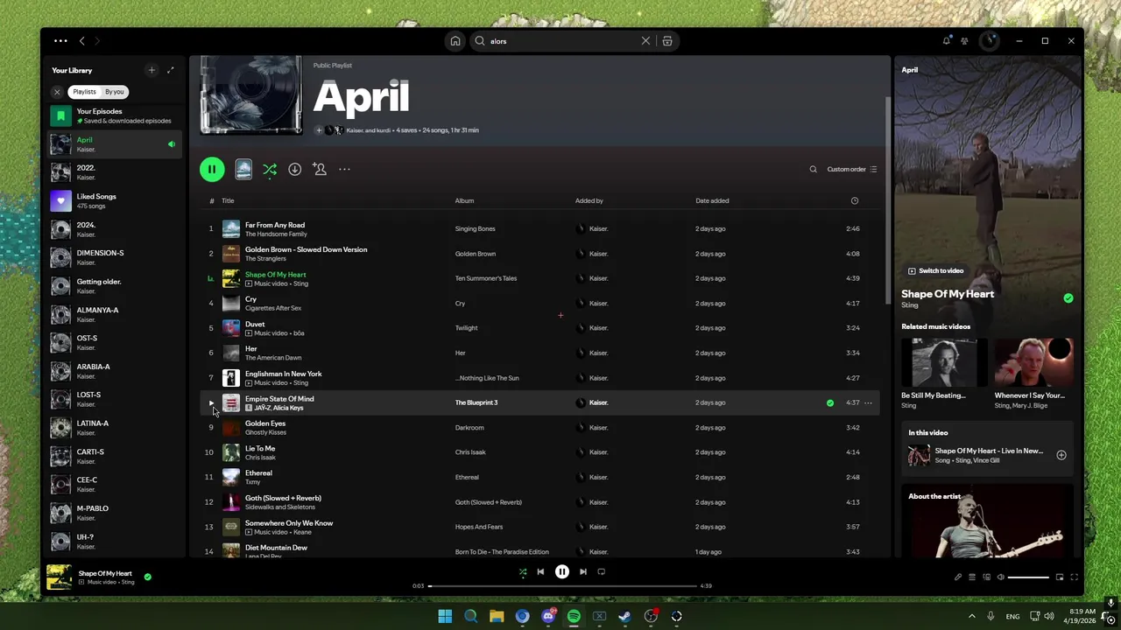Go back in navigation history
Viewport: 1121px width, 630px height.
[x=82, y=41]
